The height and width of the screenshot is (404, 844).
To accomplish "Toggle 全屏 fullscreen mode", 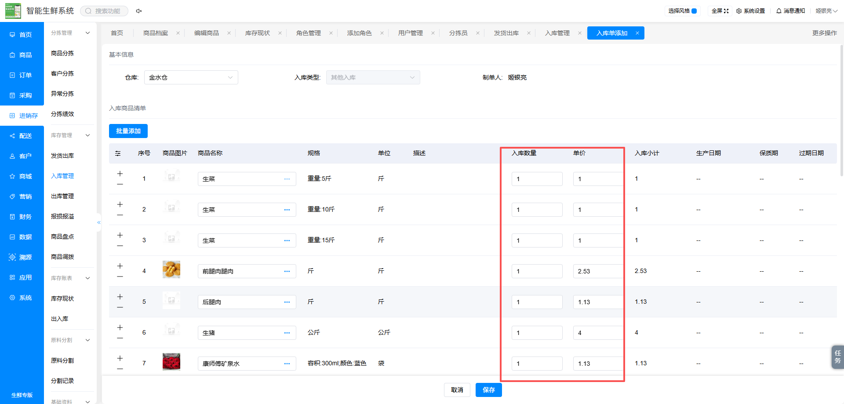I will click(x=720, y=11).
